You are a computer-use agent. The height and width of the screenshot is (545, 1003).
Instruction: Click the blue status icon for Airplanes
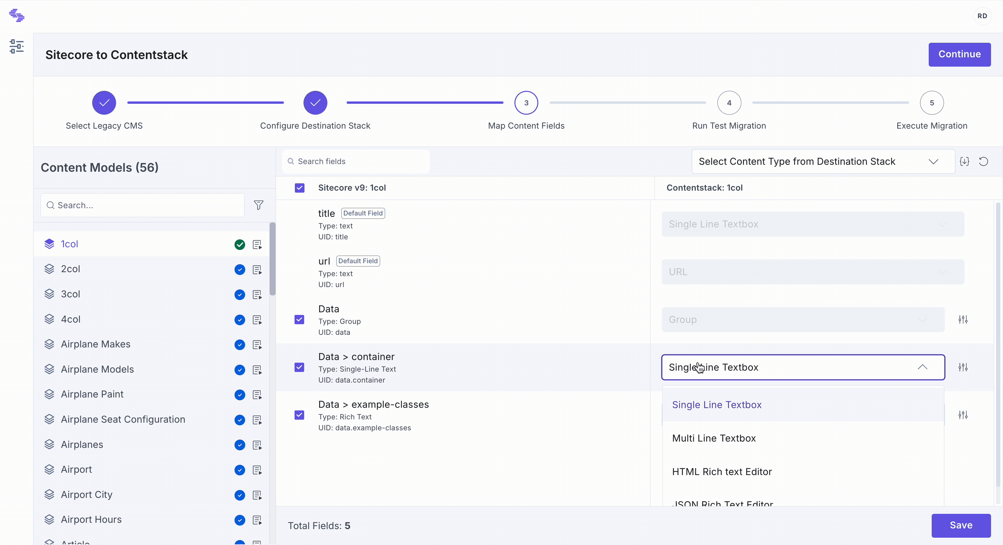tap(240, 445)
